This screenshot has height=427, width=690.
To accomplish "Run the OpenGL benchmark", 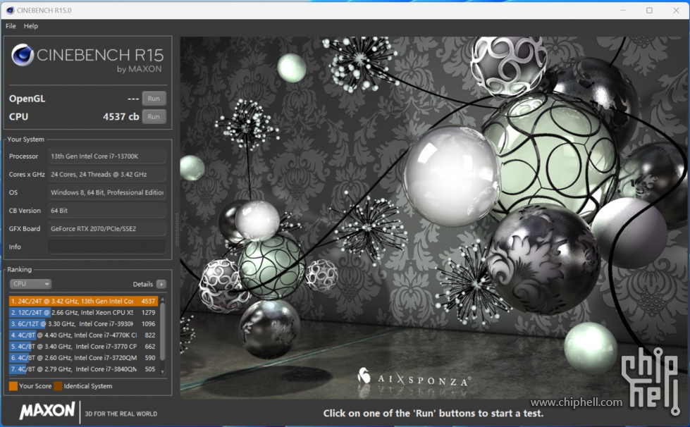I will (154, 99).
